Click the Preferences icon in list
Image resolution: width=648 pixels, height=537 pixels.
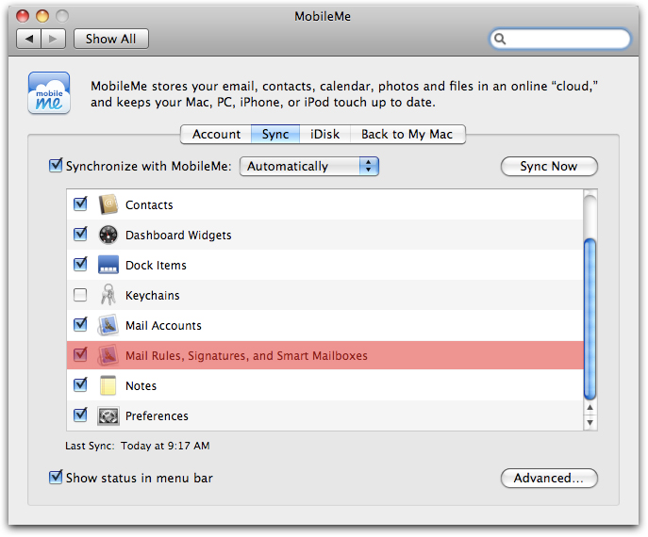(108, 415)
